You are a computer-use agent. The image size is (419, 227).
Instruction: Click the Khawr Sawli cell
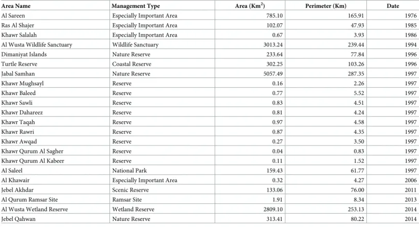click(x=17, y=103)
